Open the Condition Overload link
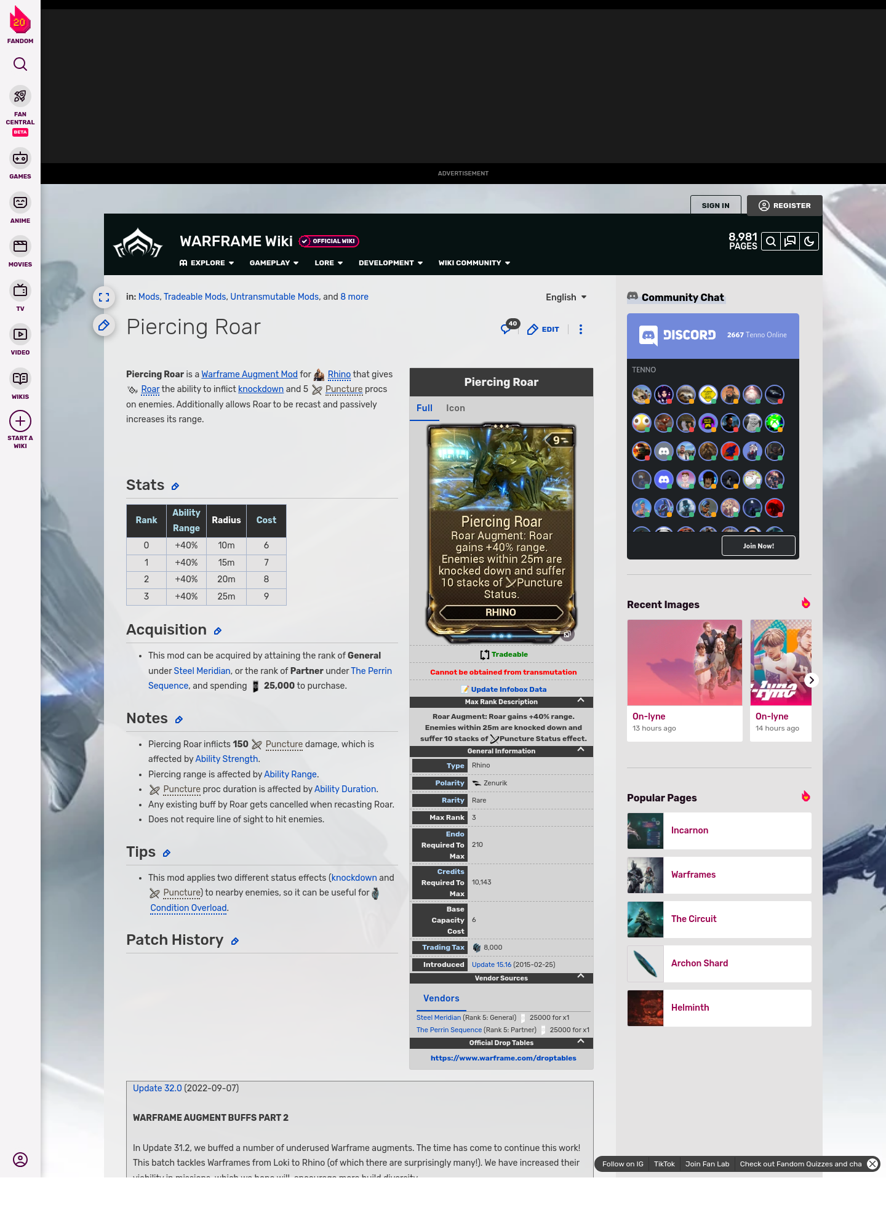The height and width of the screenshot is (1231, 886). click(x=188, y=908)
